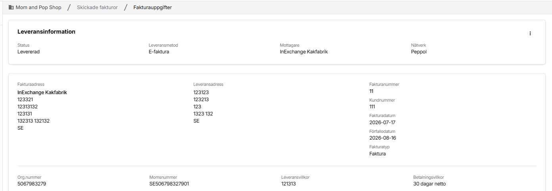Click Leveransvillkor value 121313
Screen dimensions: 552x191
289,183
